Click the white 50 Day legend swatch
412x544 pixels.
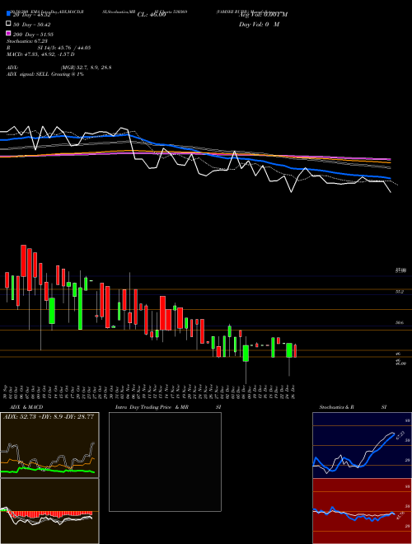(x=8, y=23)
